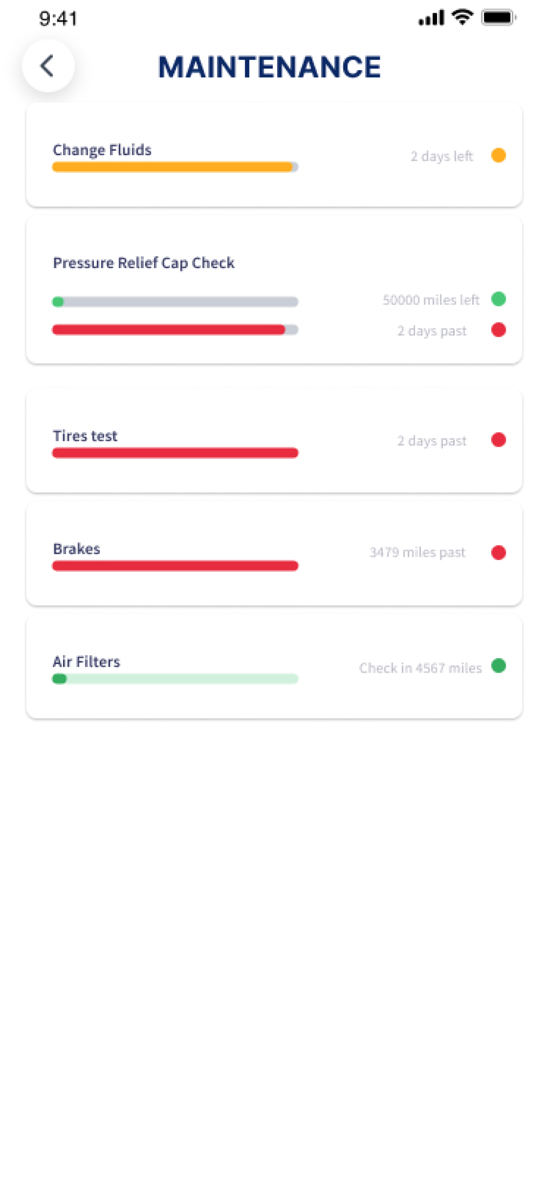
Task: Open the Air Filters label
Action: pos(87,662)
